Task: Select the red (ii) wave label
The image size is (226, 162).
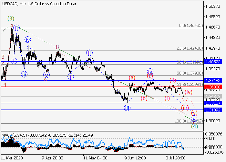Action: (x=173, y=80)
